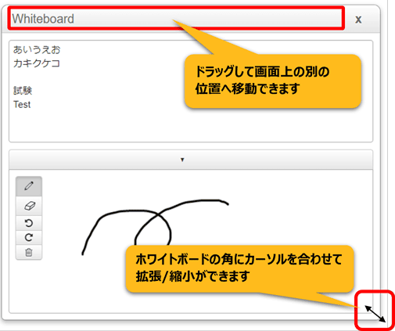Viewport: 395px width, 331px height.
Task: Click the orange callout starting with "ホワイトボードの角"
Action: point(239,268)
